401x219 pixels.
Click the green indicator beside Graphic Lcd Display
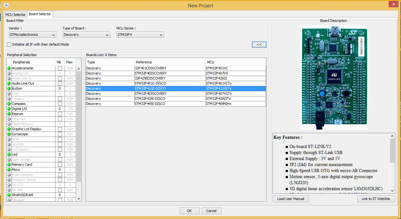(x=9, y=129)
